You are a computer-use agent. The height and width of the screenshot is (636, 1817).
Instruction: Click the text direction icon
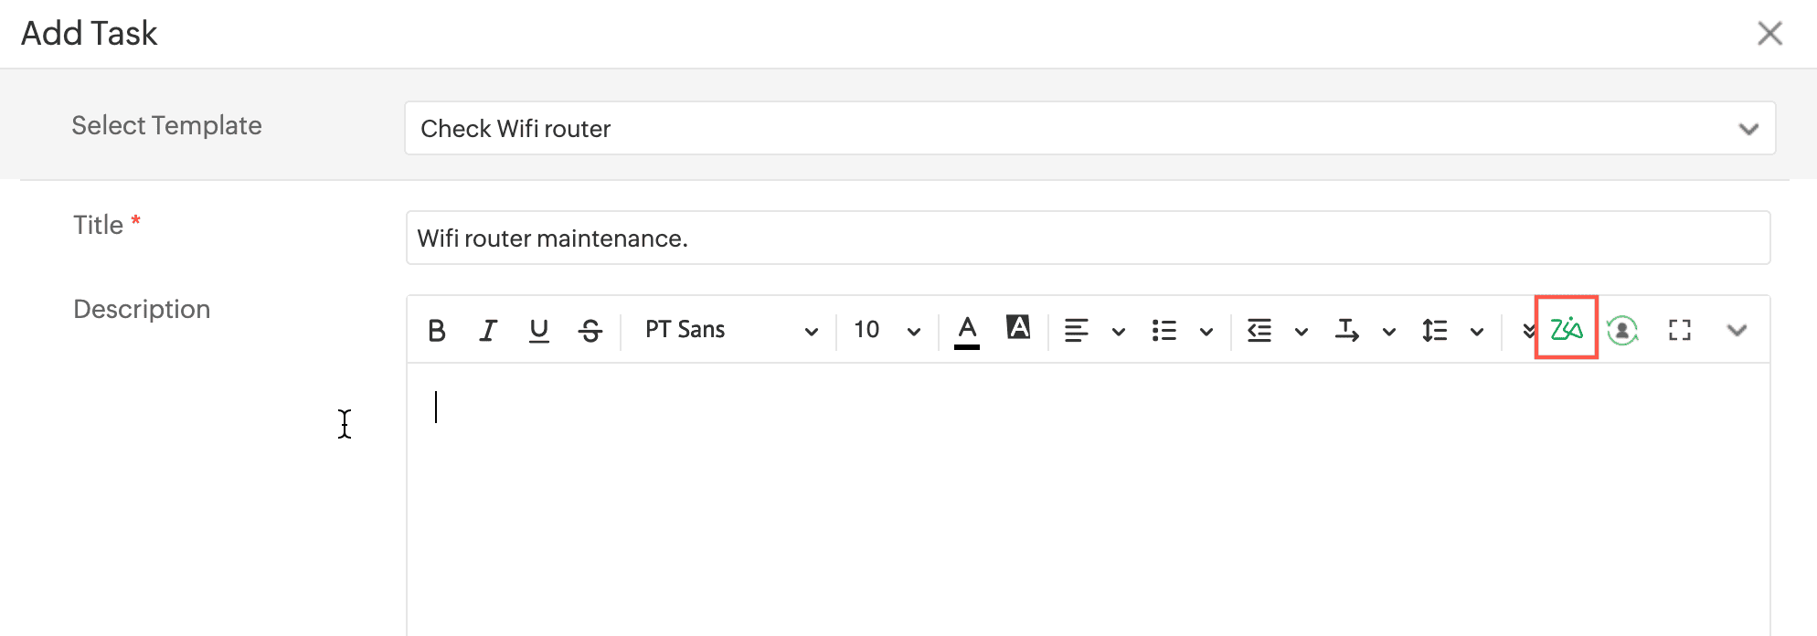pyautogui.click(x=1346, y=330)
